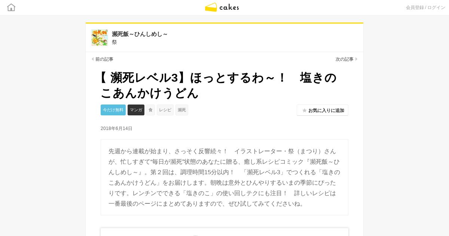This screenshot has height=236, width=449.
Task: Select the レシピ tag
Action: (x=165, y=110)
